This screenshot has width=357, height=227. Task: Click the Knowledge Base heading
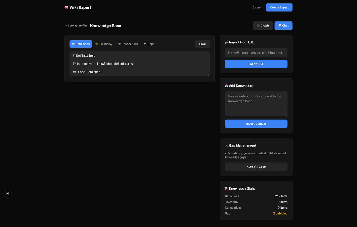[106, 26]
